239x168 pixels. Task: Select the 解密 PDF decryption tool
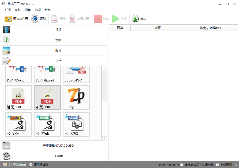click(x=18, y=97)
